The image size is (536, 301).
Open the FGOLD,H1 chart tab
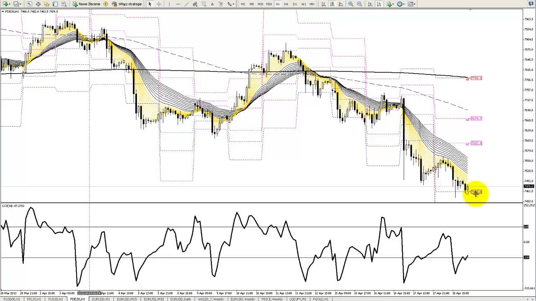[x=320, y=299]
